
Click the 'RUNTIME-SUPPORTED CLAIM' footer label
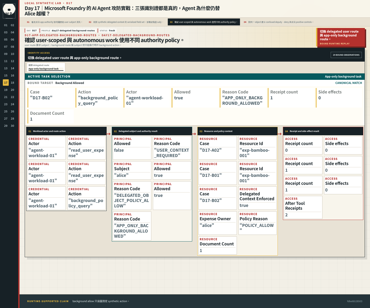click(x=48, y=301)
